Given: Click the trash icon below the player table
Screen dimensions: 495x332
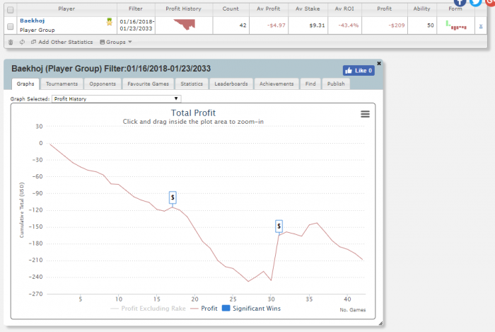Looking at the screenshot, I should point(10,42).
